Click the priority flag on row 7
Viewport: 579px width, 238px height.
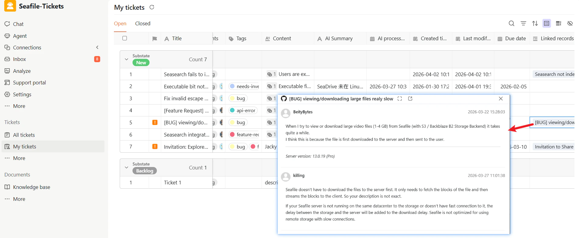(x=155, y=147)
